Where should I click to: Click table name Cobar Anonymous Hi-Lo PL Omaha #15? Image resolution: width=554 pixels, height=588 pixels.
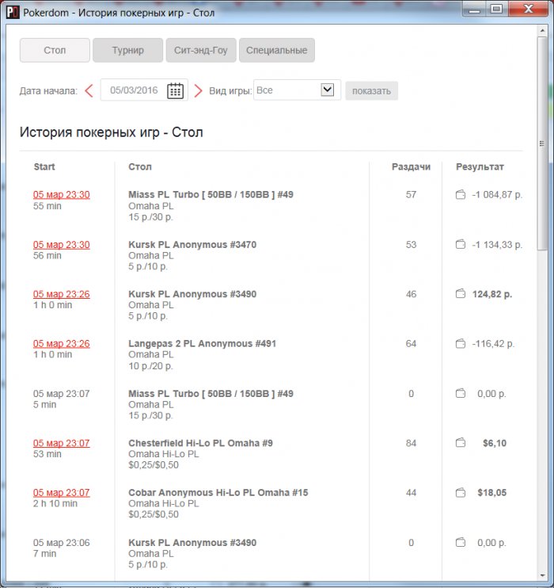coord(218,492)
